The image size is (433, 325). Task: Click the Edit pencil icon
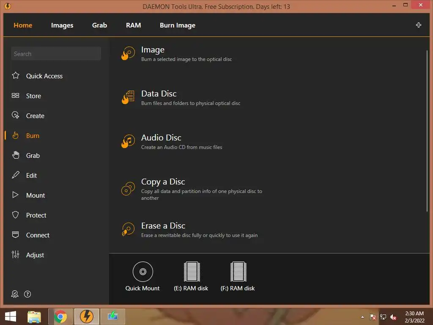[x=16, y=175]
